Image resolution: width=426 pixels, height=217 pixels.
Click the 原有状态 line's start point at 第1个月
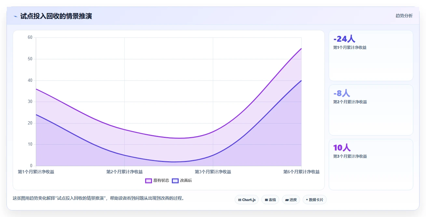(36, 89)
